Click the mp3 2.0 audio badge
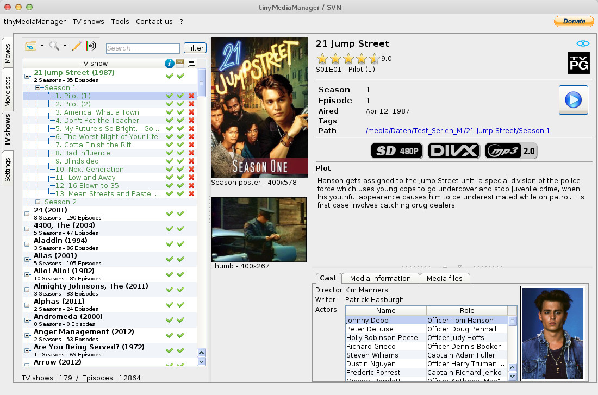 511,151
